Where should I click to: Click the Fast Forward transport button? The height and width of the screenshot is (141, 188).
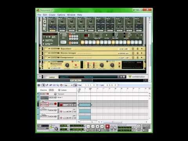pyautogui.click(x=93, y=127)
